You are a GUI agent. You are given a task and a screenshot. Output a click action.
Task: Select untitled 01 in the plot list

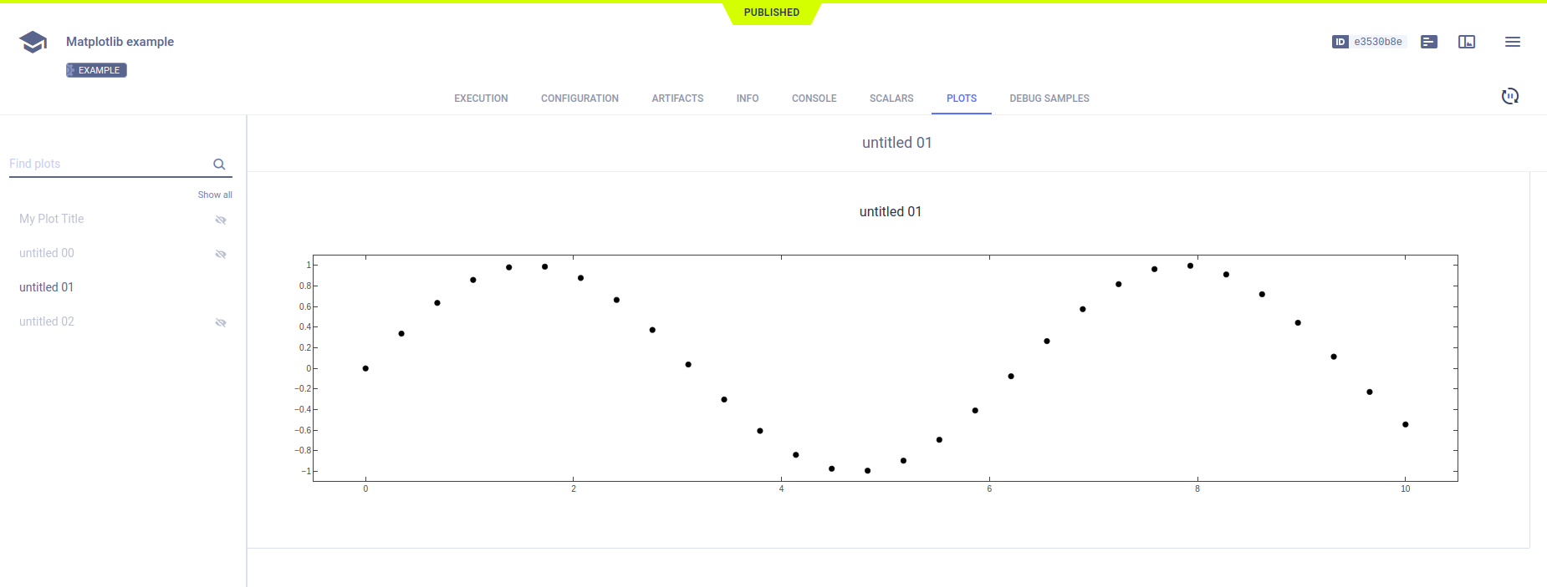(x=47, y=287)
